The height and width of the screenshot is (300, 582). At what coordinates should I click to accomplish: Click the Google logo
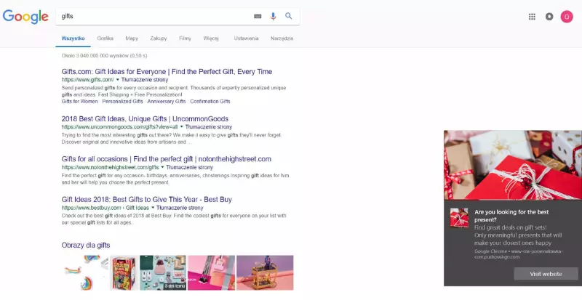click(x=25, y=17)
